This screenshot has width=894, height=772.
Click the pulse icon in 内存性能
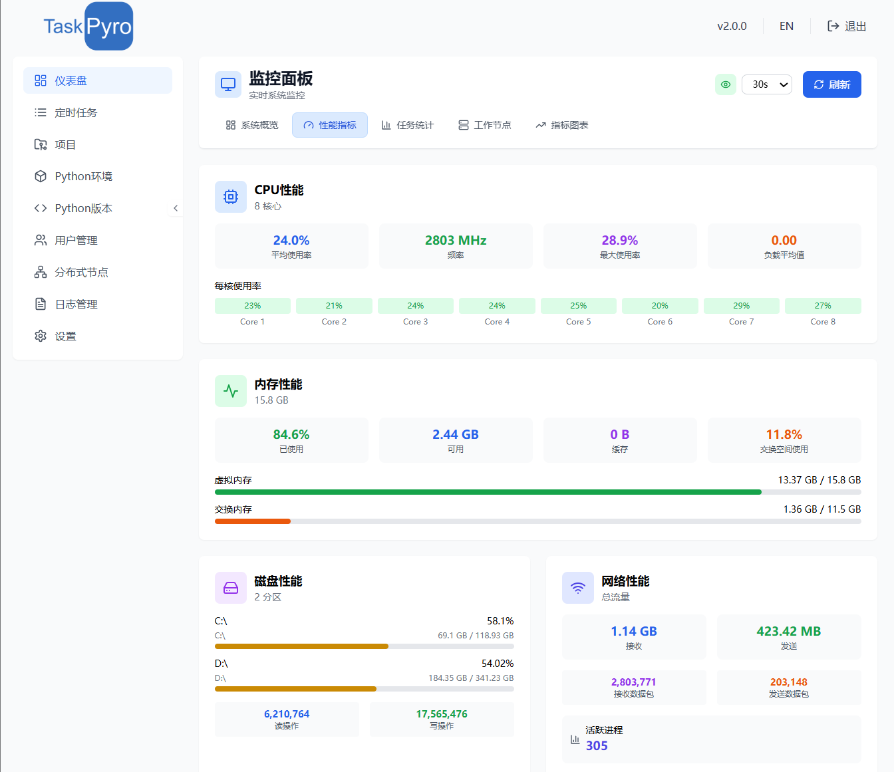pyautogui.click(x=231, y=391)
